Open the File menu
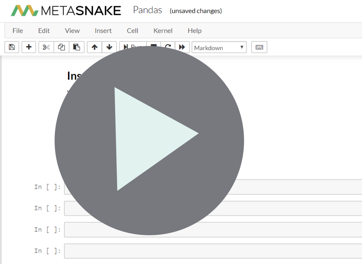 pyautogui.click(x=17, y=31)
